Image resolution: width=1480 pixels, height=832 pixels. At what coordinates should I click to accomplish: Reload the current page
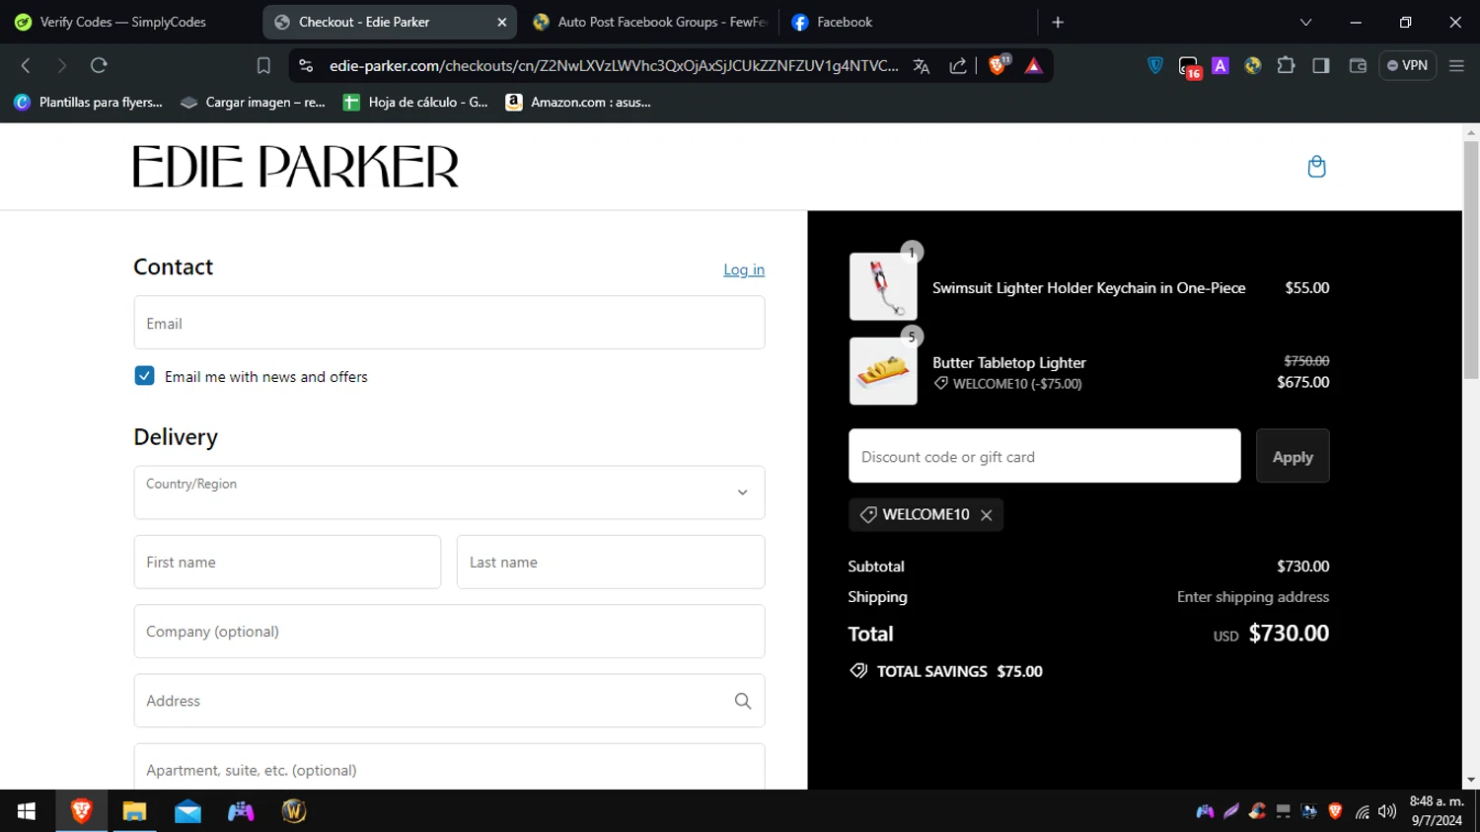(99, 65)
